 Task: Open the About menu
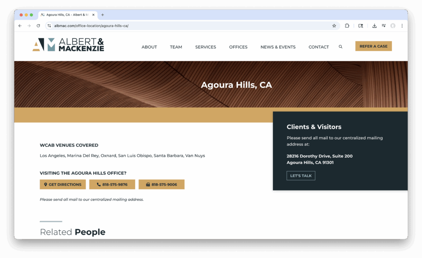point(149,47)
